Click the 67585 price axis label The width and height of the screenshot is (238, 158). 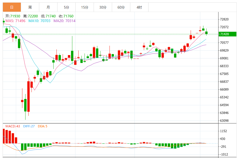tap(224, 74)
